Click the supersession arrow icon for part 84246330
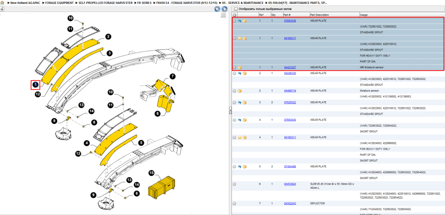This screenshot has width=445, height=215. pos(239,73)
